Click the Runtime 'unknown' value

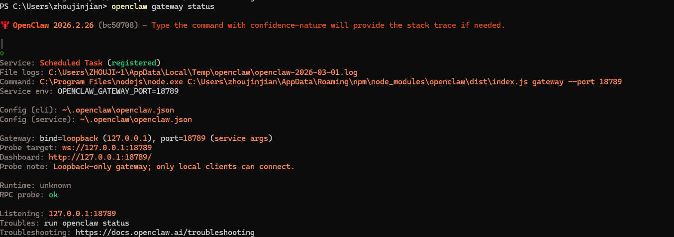[55, 185]
